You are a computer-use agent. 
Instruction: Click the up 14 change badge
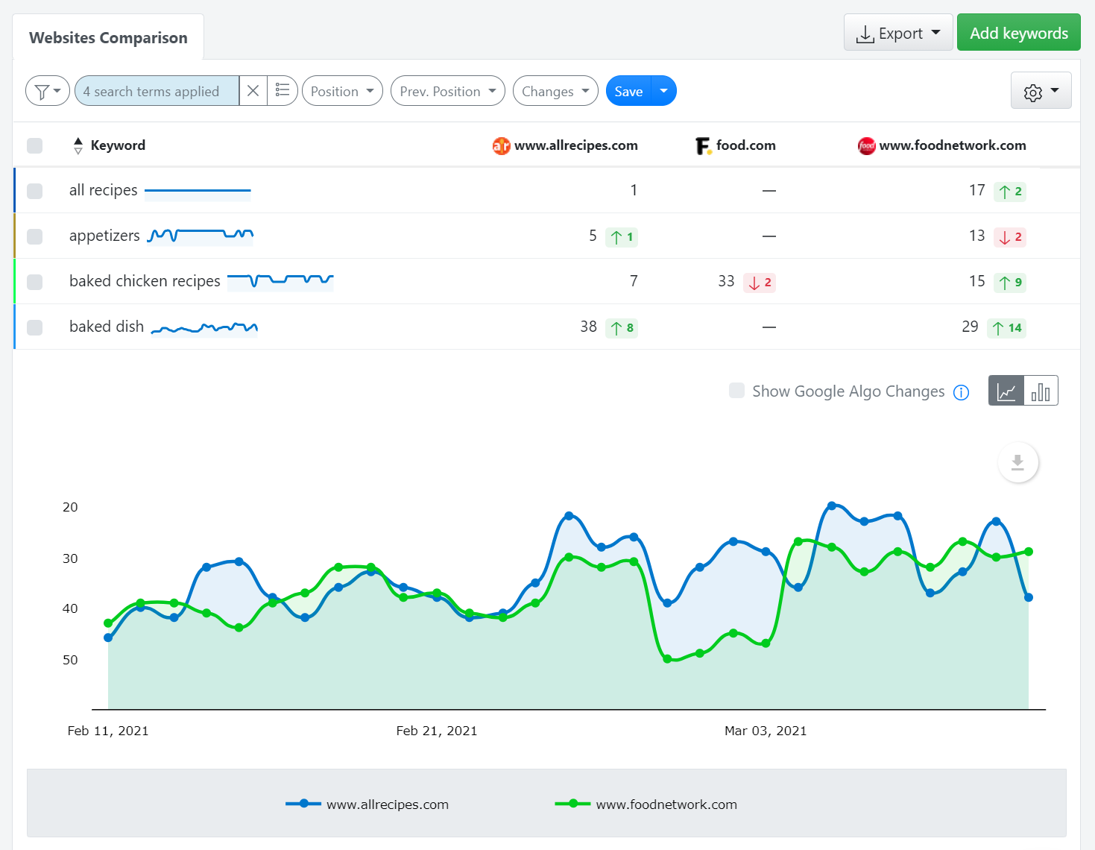(1006, 328)
